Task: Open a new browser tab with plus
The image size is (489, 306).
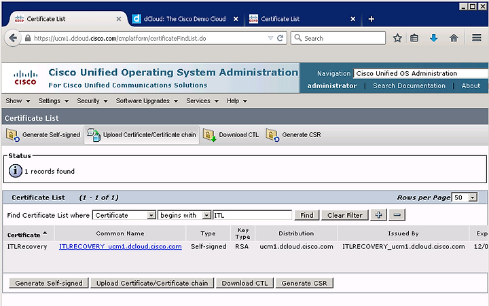Action: [371, 19]
